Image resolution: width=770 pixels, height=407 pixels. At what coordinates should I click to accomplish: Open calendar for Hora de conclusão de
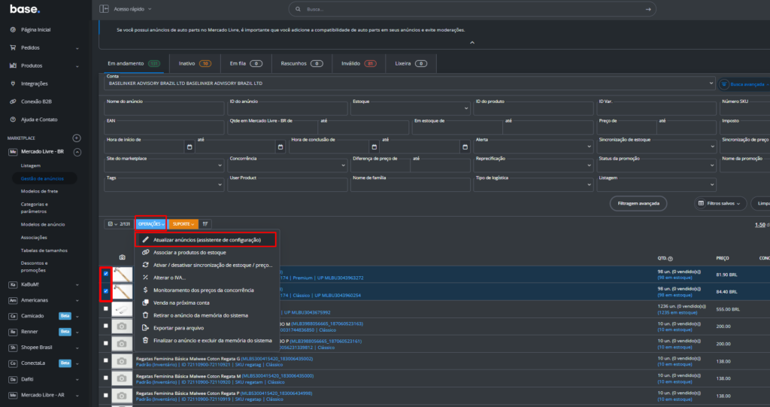pyautogui.click(x=374, y=147)
